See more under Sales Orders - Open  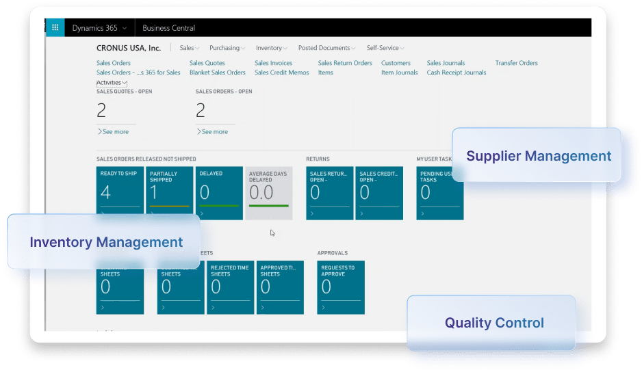[212, 132]
